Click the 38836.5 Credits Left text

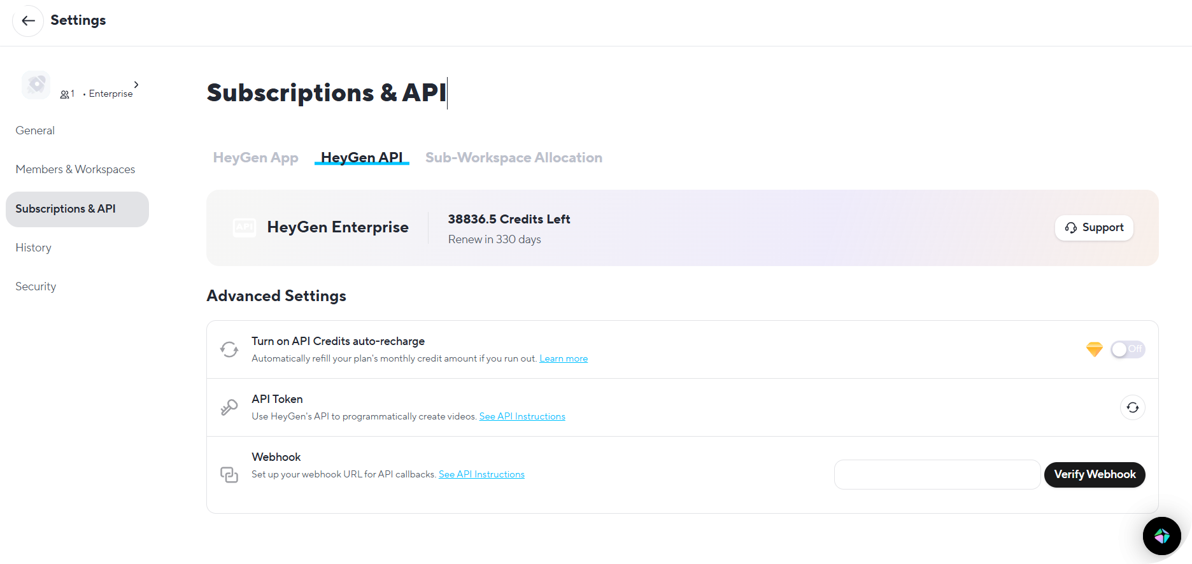[x=509, y=219]
